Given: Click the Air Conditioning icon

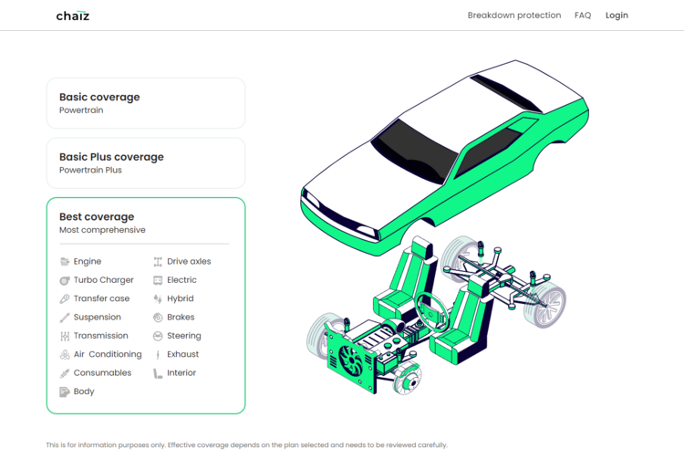Looking at the screenshot, I should click(x=65, y=354).
